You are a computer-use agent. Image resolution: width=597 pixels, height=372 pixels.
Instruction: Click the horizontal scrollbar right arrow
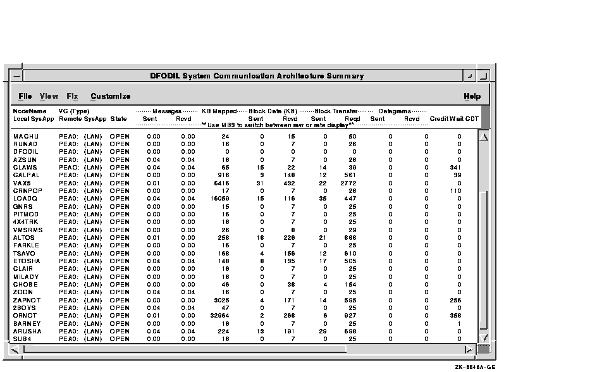tap(469, 349)
